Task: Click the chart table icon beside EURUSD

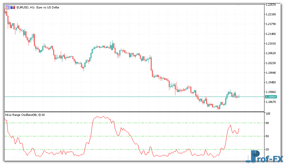Action: [x=8, y=8]
